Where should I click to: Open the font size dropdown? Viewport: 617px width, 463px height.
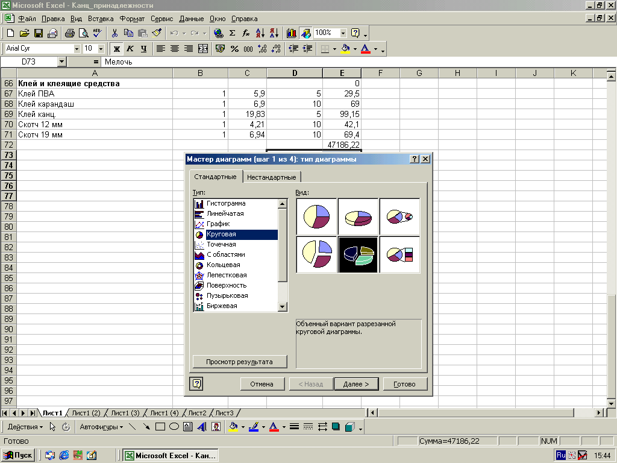101,49
